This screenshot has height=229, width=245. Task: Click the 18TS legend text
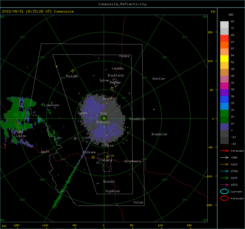click(x=234, y=185)
